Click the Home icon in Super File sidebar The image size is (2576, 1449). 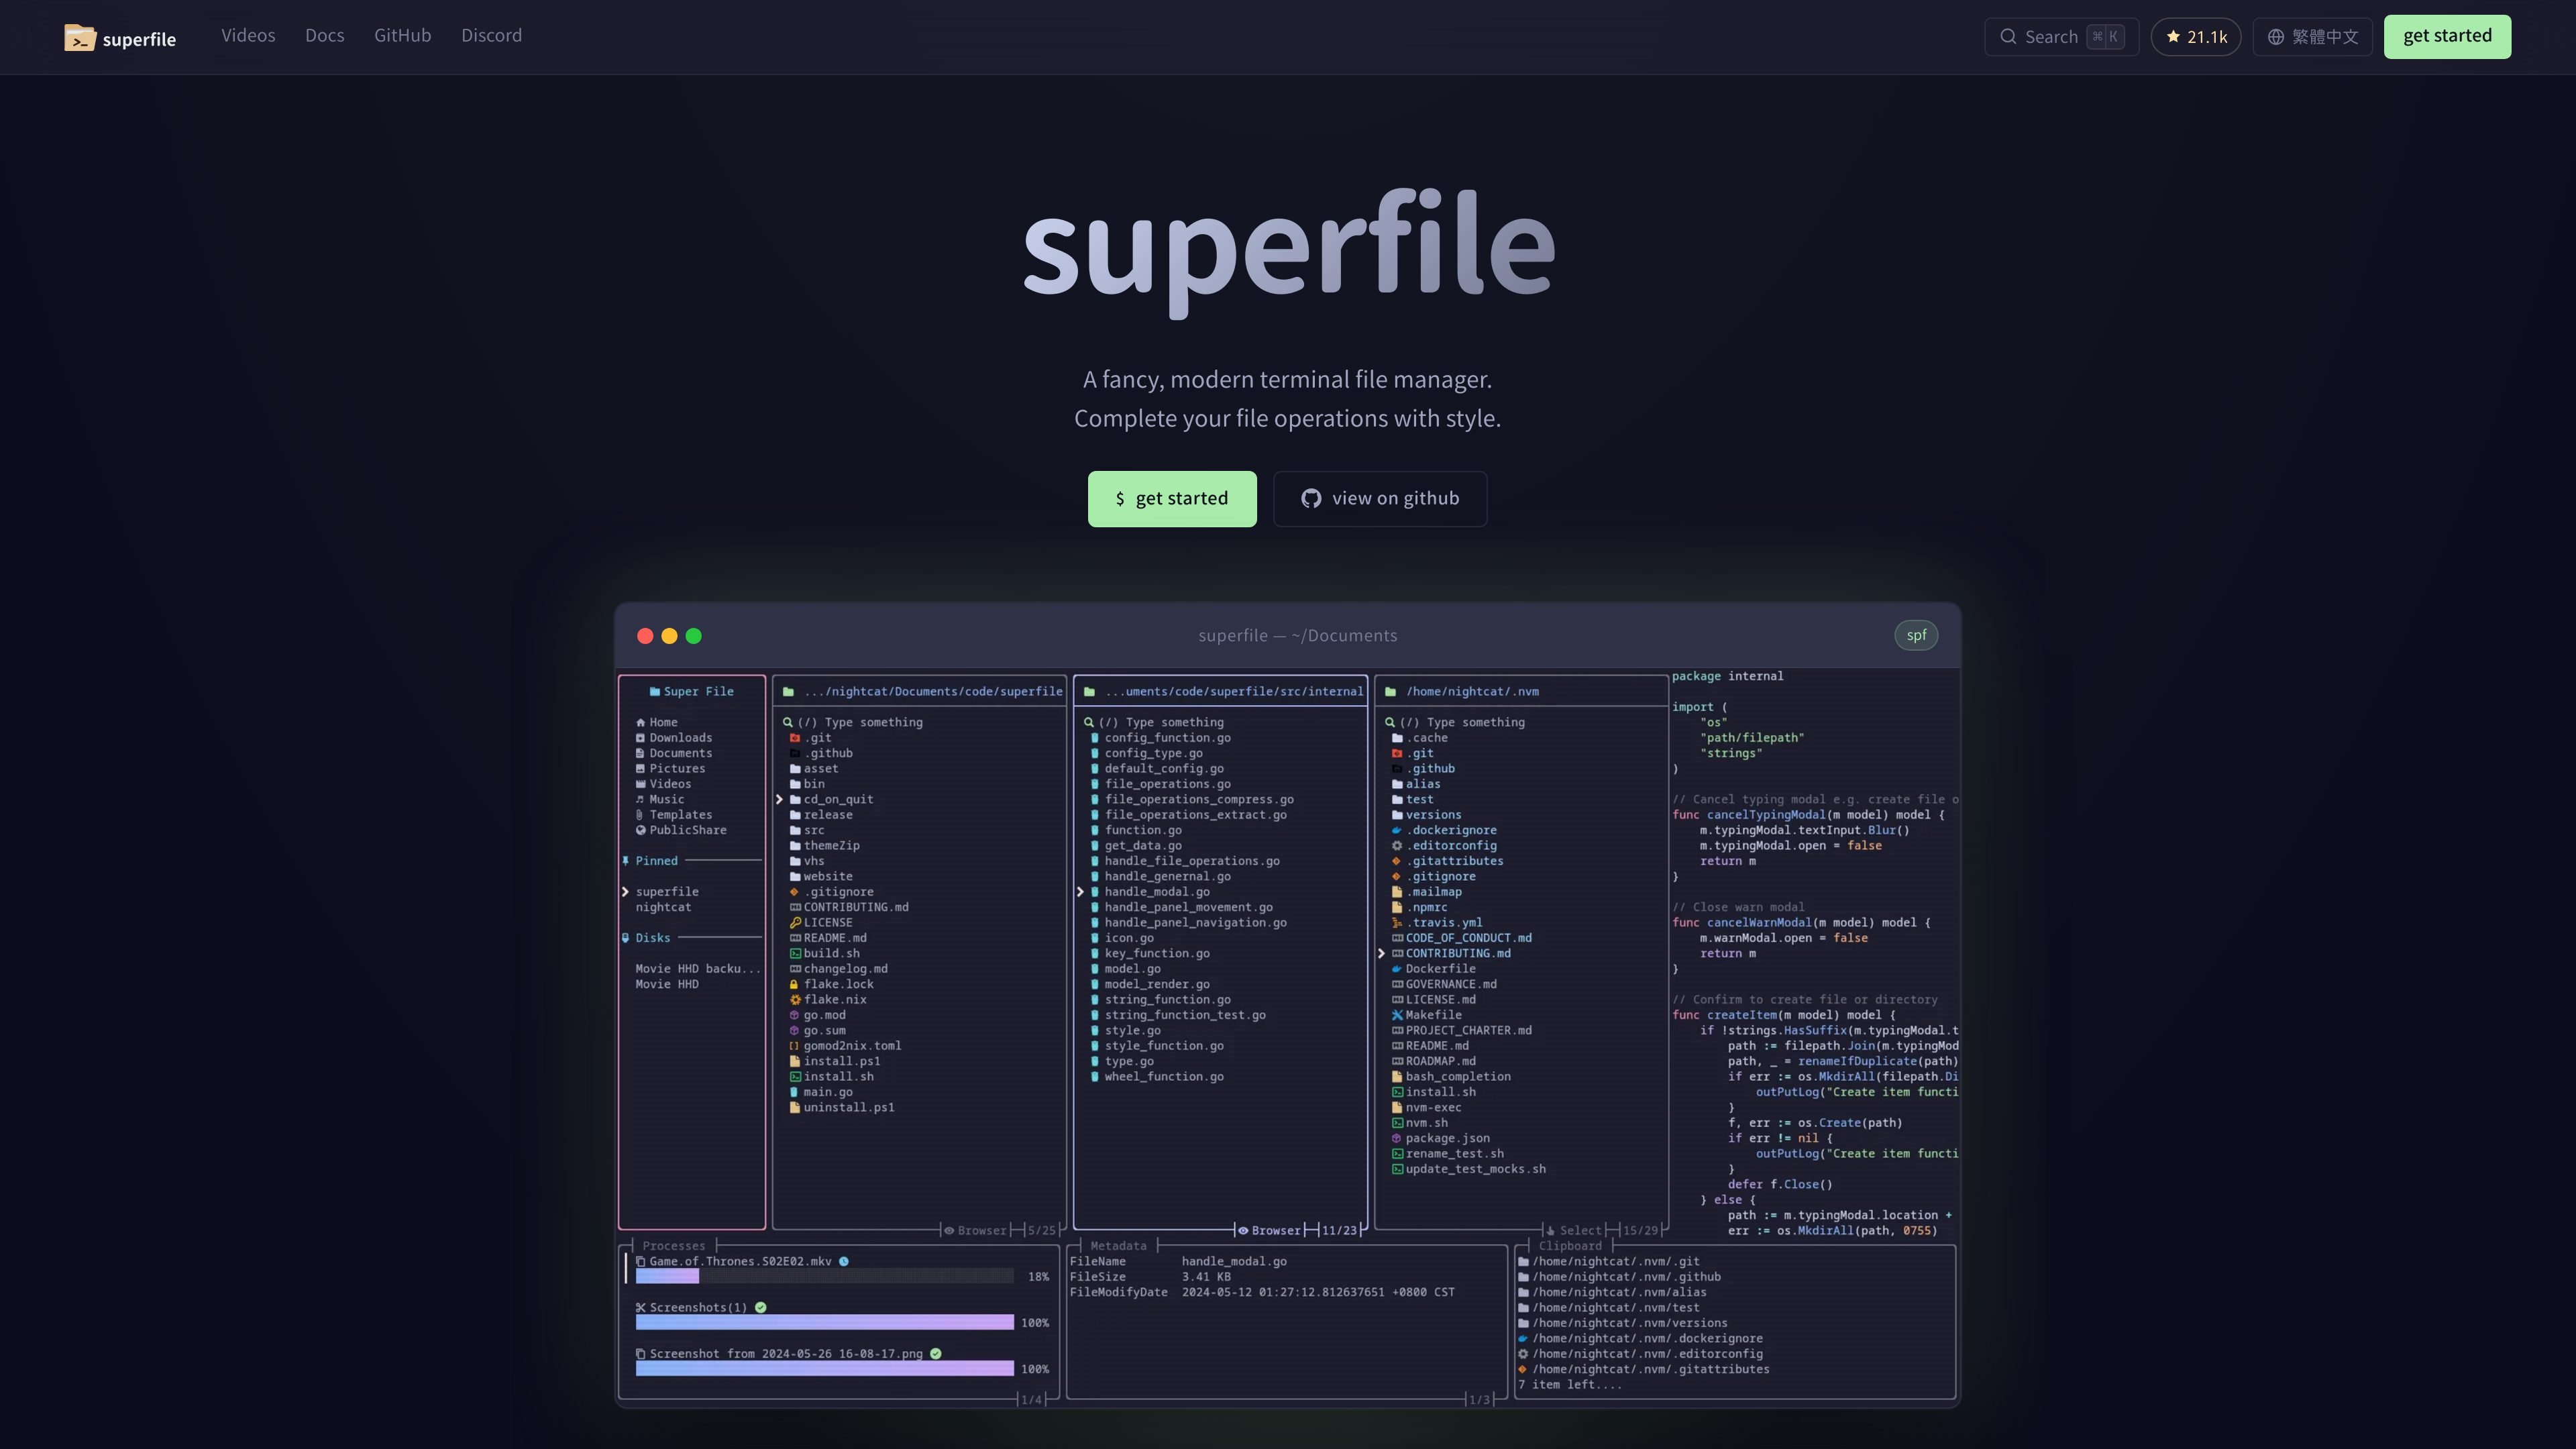641,723
